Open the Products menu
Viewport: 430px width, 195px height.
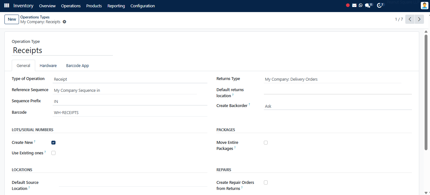coord(94,6)
